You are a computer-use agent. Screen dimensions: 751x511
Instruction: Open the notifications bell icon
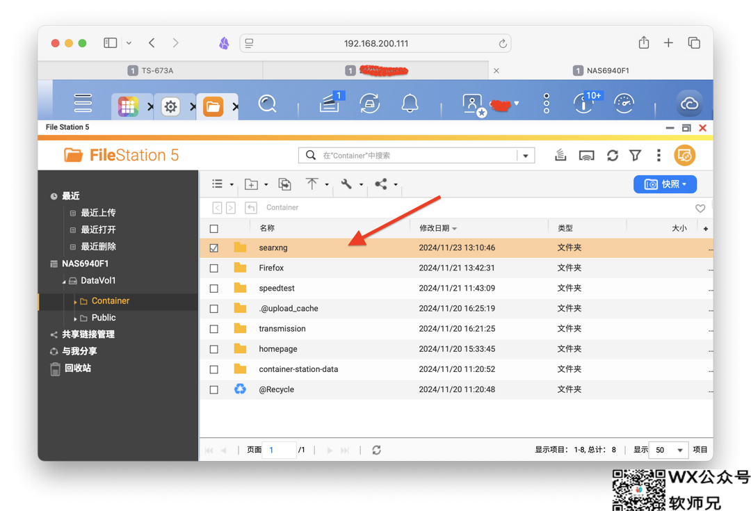[x=410, y=104]
